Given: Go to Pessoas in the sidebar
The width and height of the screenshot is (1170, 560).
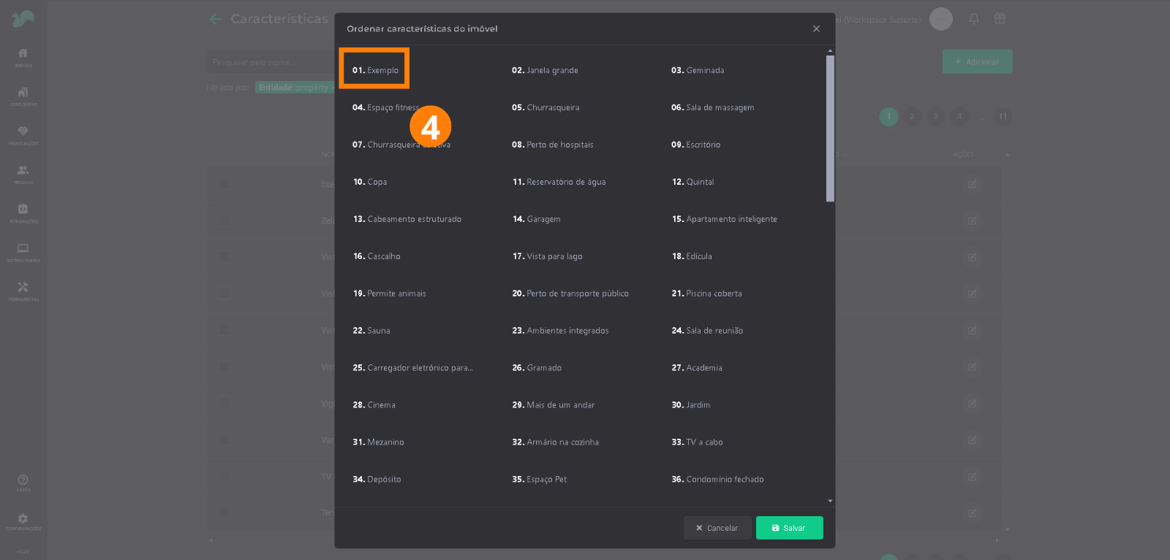Looking at the screenshot, I should point(23,173).
